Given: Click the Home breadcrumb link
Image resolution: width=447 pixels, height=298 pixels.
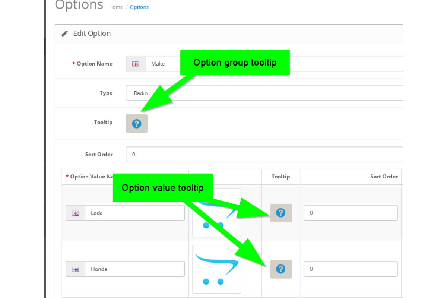Looking at the screenshot, I should 116,7.
